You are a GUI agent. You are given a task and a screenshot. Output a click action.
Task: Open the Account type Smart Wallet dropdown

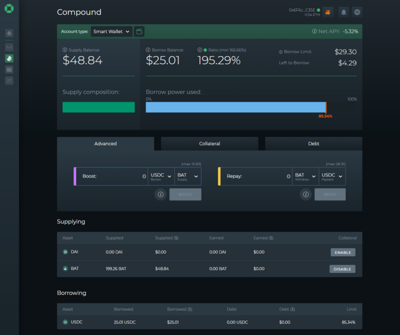(111, 31)
